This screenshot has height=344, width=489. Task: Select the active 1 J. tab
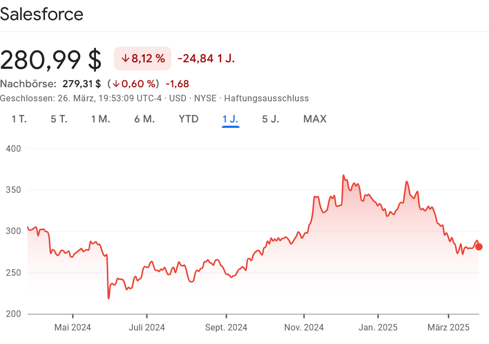230,119
